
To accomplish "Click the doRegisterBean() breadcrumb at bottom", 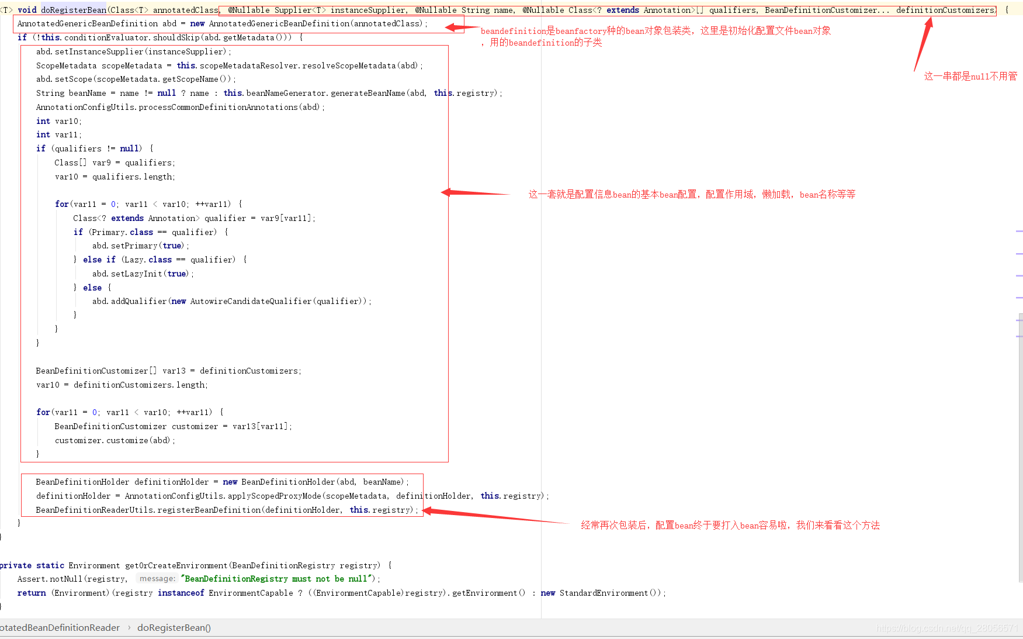I will pos(174,627).
